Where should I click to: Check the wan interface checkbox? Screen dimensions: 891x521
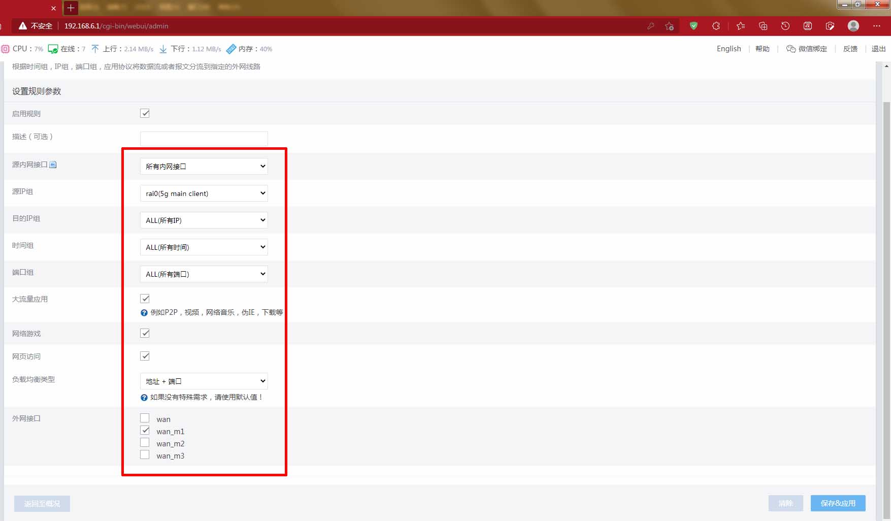click(x=145, y=418)
